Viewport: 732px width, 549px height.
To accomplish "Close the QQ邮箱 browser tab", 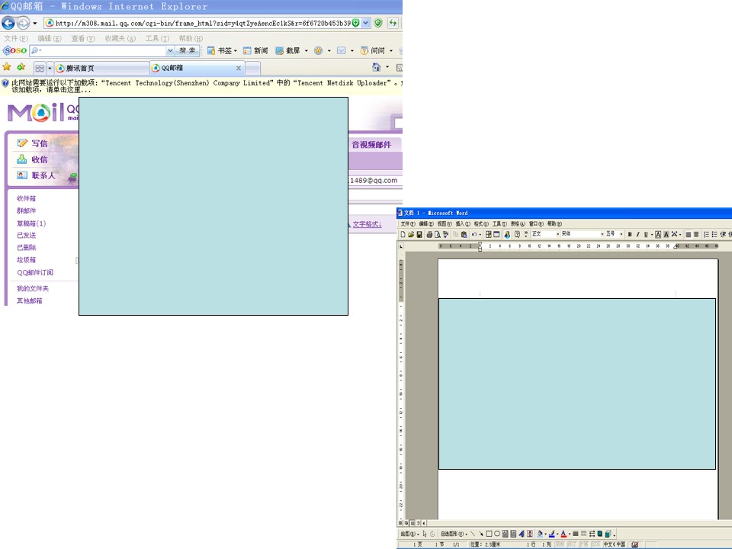I will click(x=239, y=68).
